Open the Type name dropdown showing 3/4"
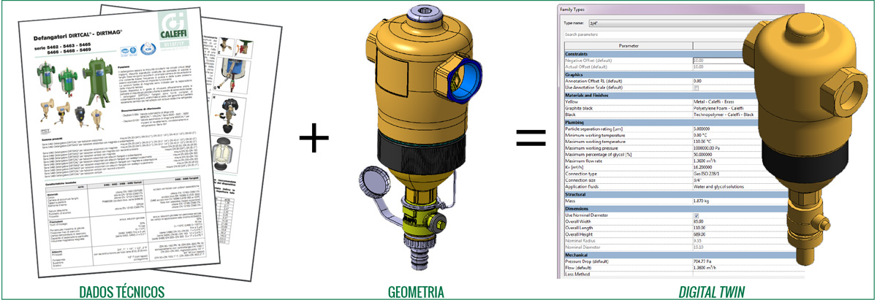The width and height of the screenshot is (877, 300). [676, 22]
